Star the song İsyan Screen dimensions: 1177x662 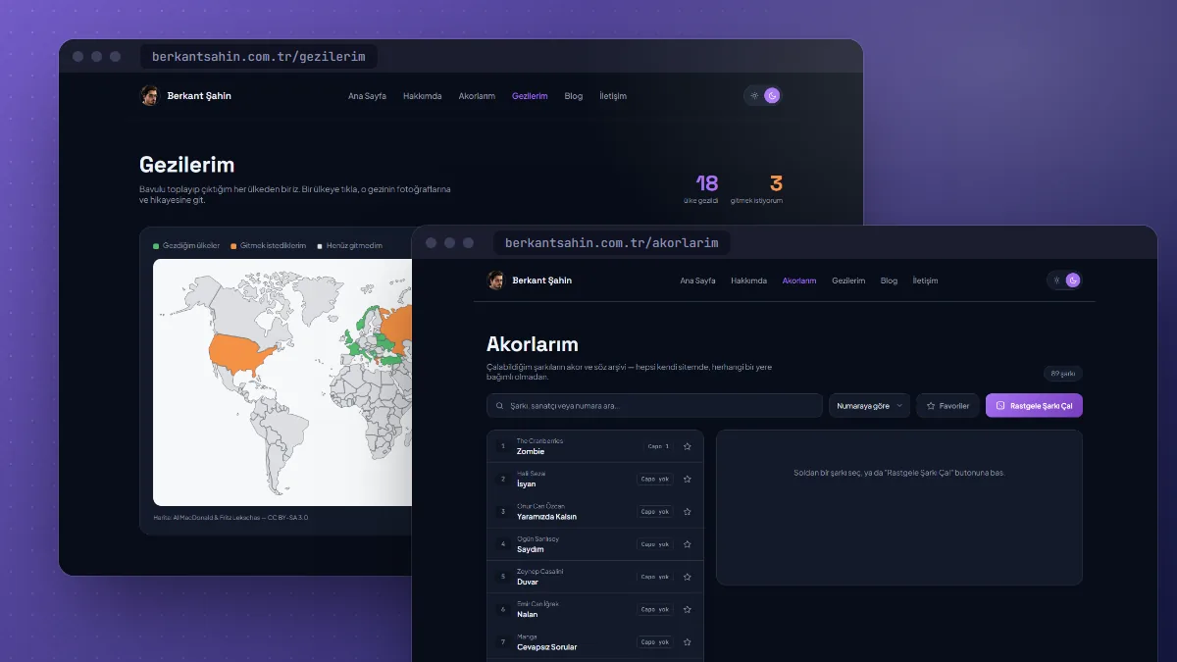(688, 479)
